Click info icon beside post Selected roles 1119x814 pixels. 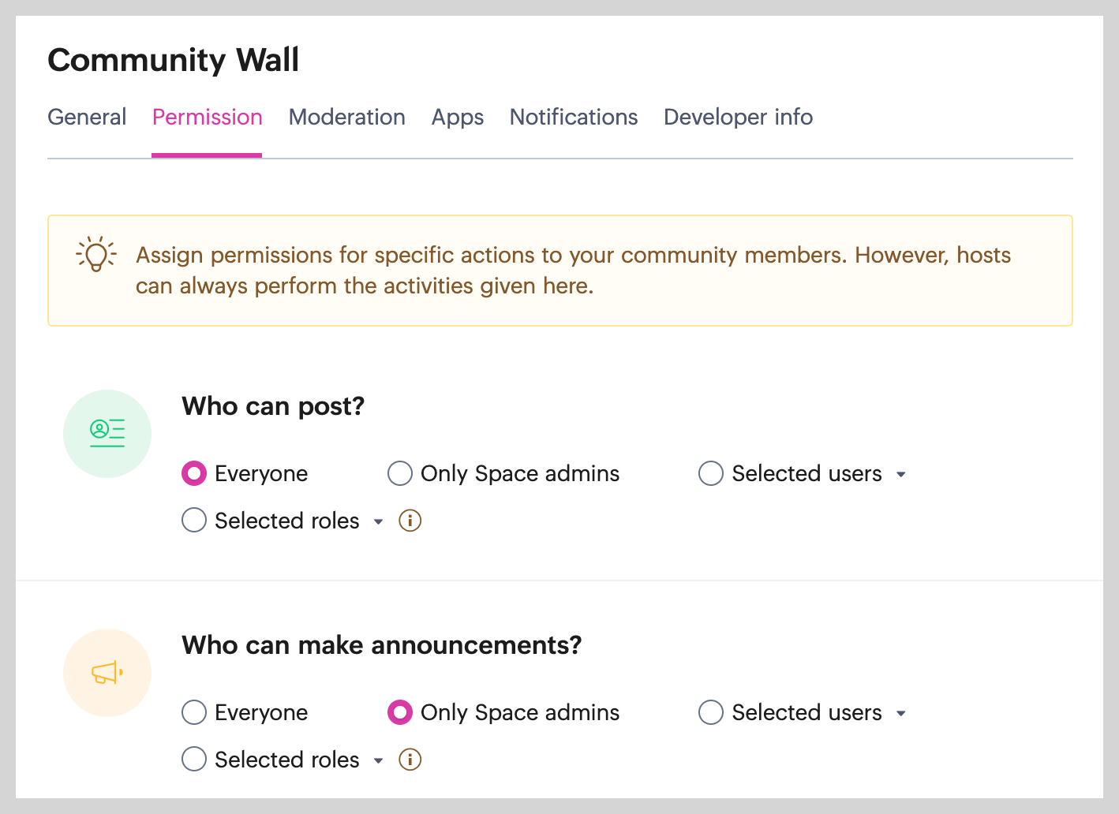pyautogui.click(x=410, y=521)
